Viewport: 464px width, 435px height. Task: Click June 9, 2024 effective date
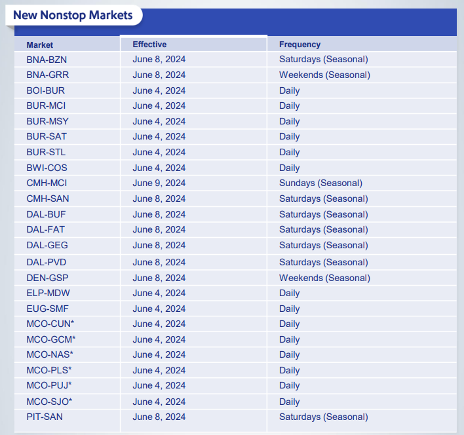pyautogui.click(x=159, y=183)
